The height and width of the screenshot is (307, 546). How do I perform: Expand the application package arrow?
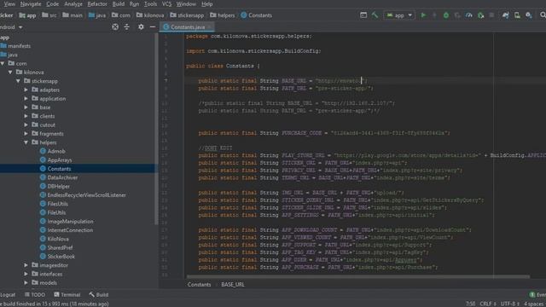(x=26, y=99)
